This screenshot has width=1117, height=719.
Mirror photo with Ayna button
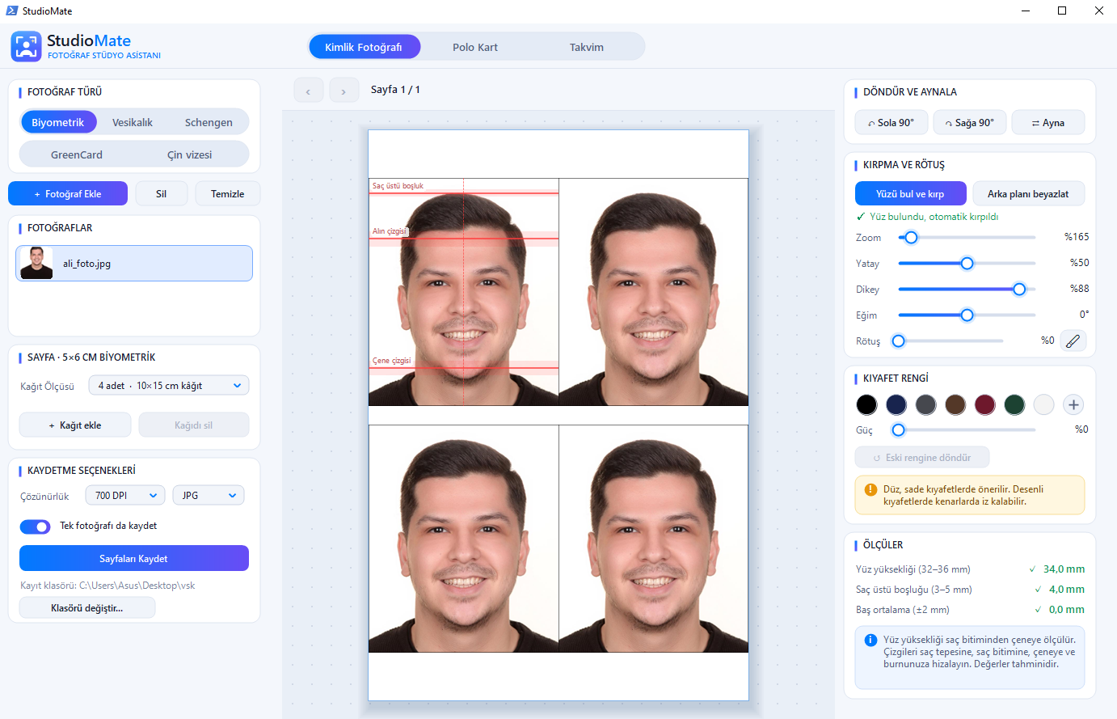pos(1048,123)
